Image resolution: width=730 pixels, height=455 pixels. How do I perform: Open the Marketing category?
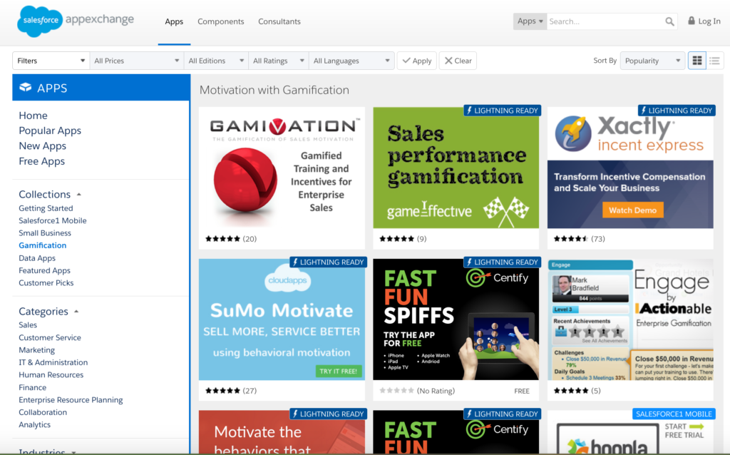(36, 350)
